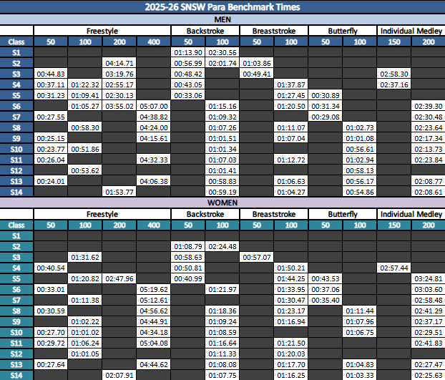Click the cell 00:51.86
This screenshot has height=380, width=445.
(x=85, y=149)
